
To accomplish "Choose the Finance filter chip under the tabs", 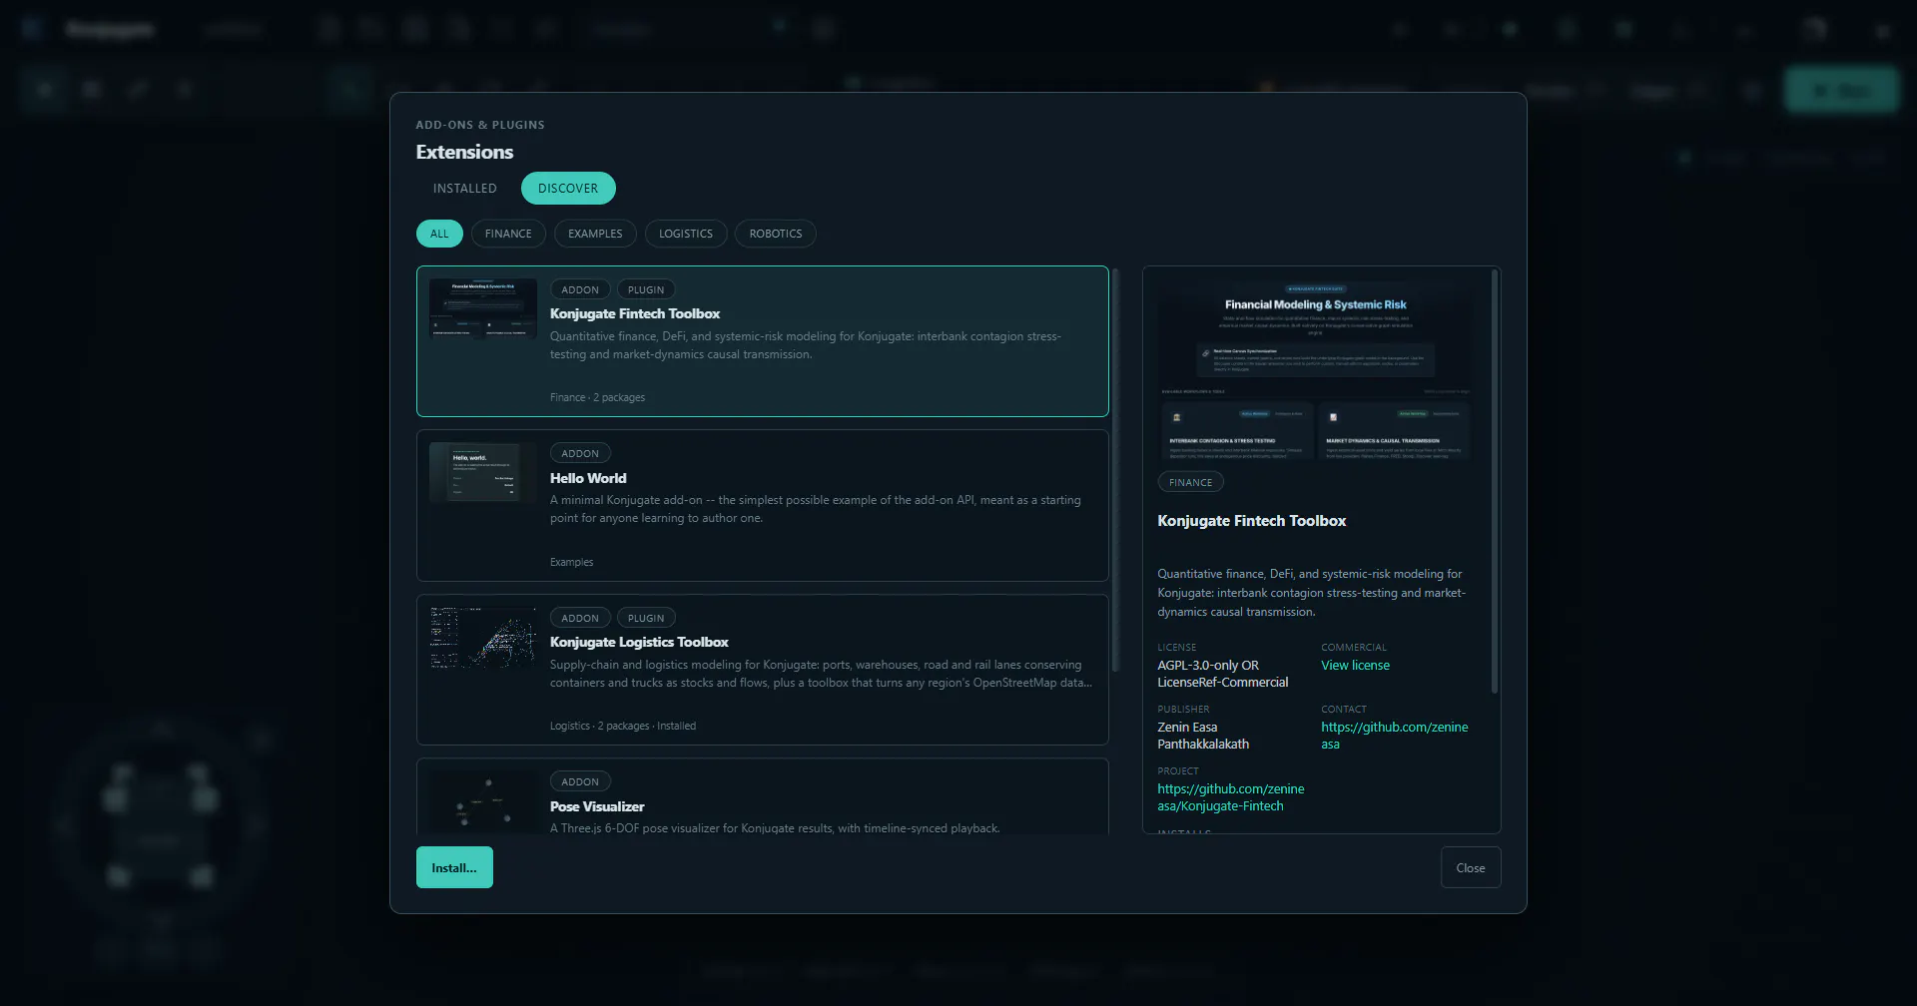I will 508,234.
